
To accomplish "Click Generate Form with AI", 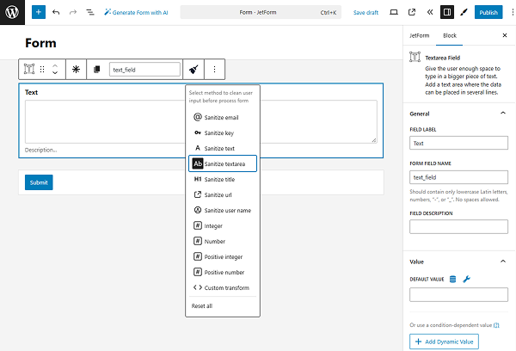I will [x=136, y=13].
